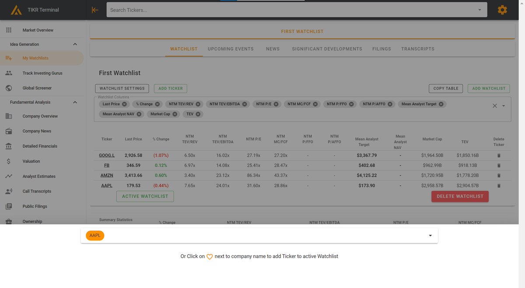The width and height of the screenshot is (525, 288).
Task: Remove the NTM P/FFO column chip
Action: [x=352, y=104]
